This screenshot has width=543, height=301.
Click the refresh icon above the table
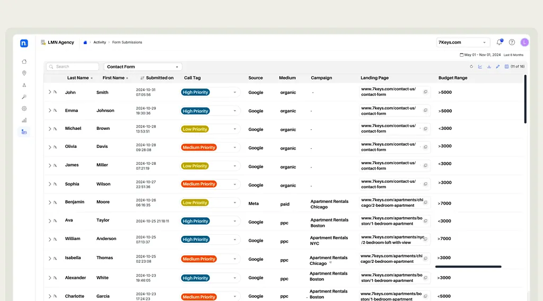coord(471,66)
